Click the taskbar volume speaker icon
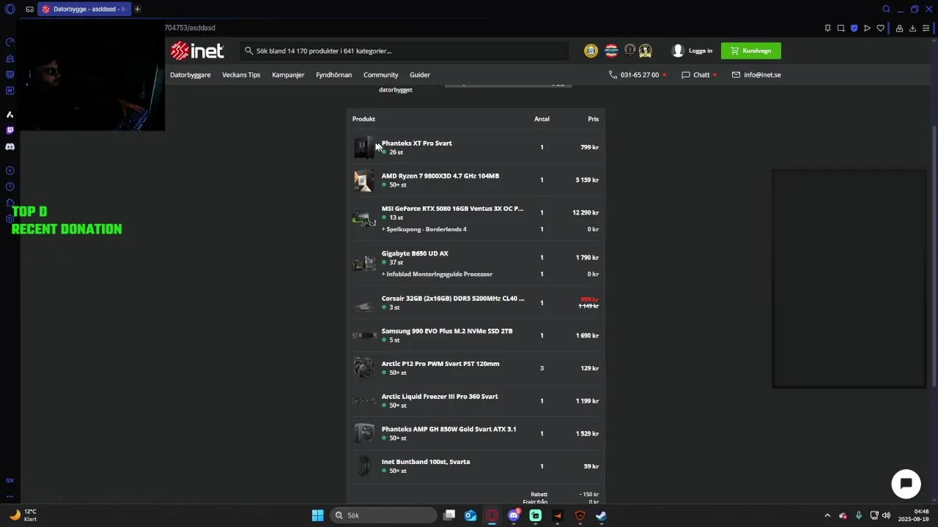 pyautogui.click(x=886, y=515)
